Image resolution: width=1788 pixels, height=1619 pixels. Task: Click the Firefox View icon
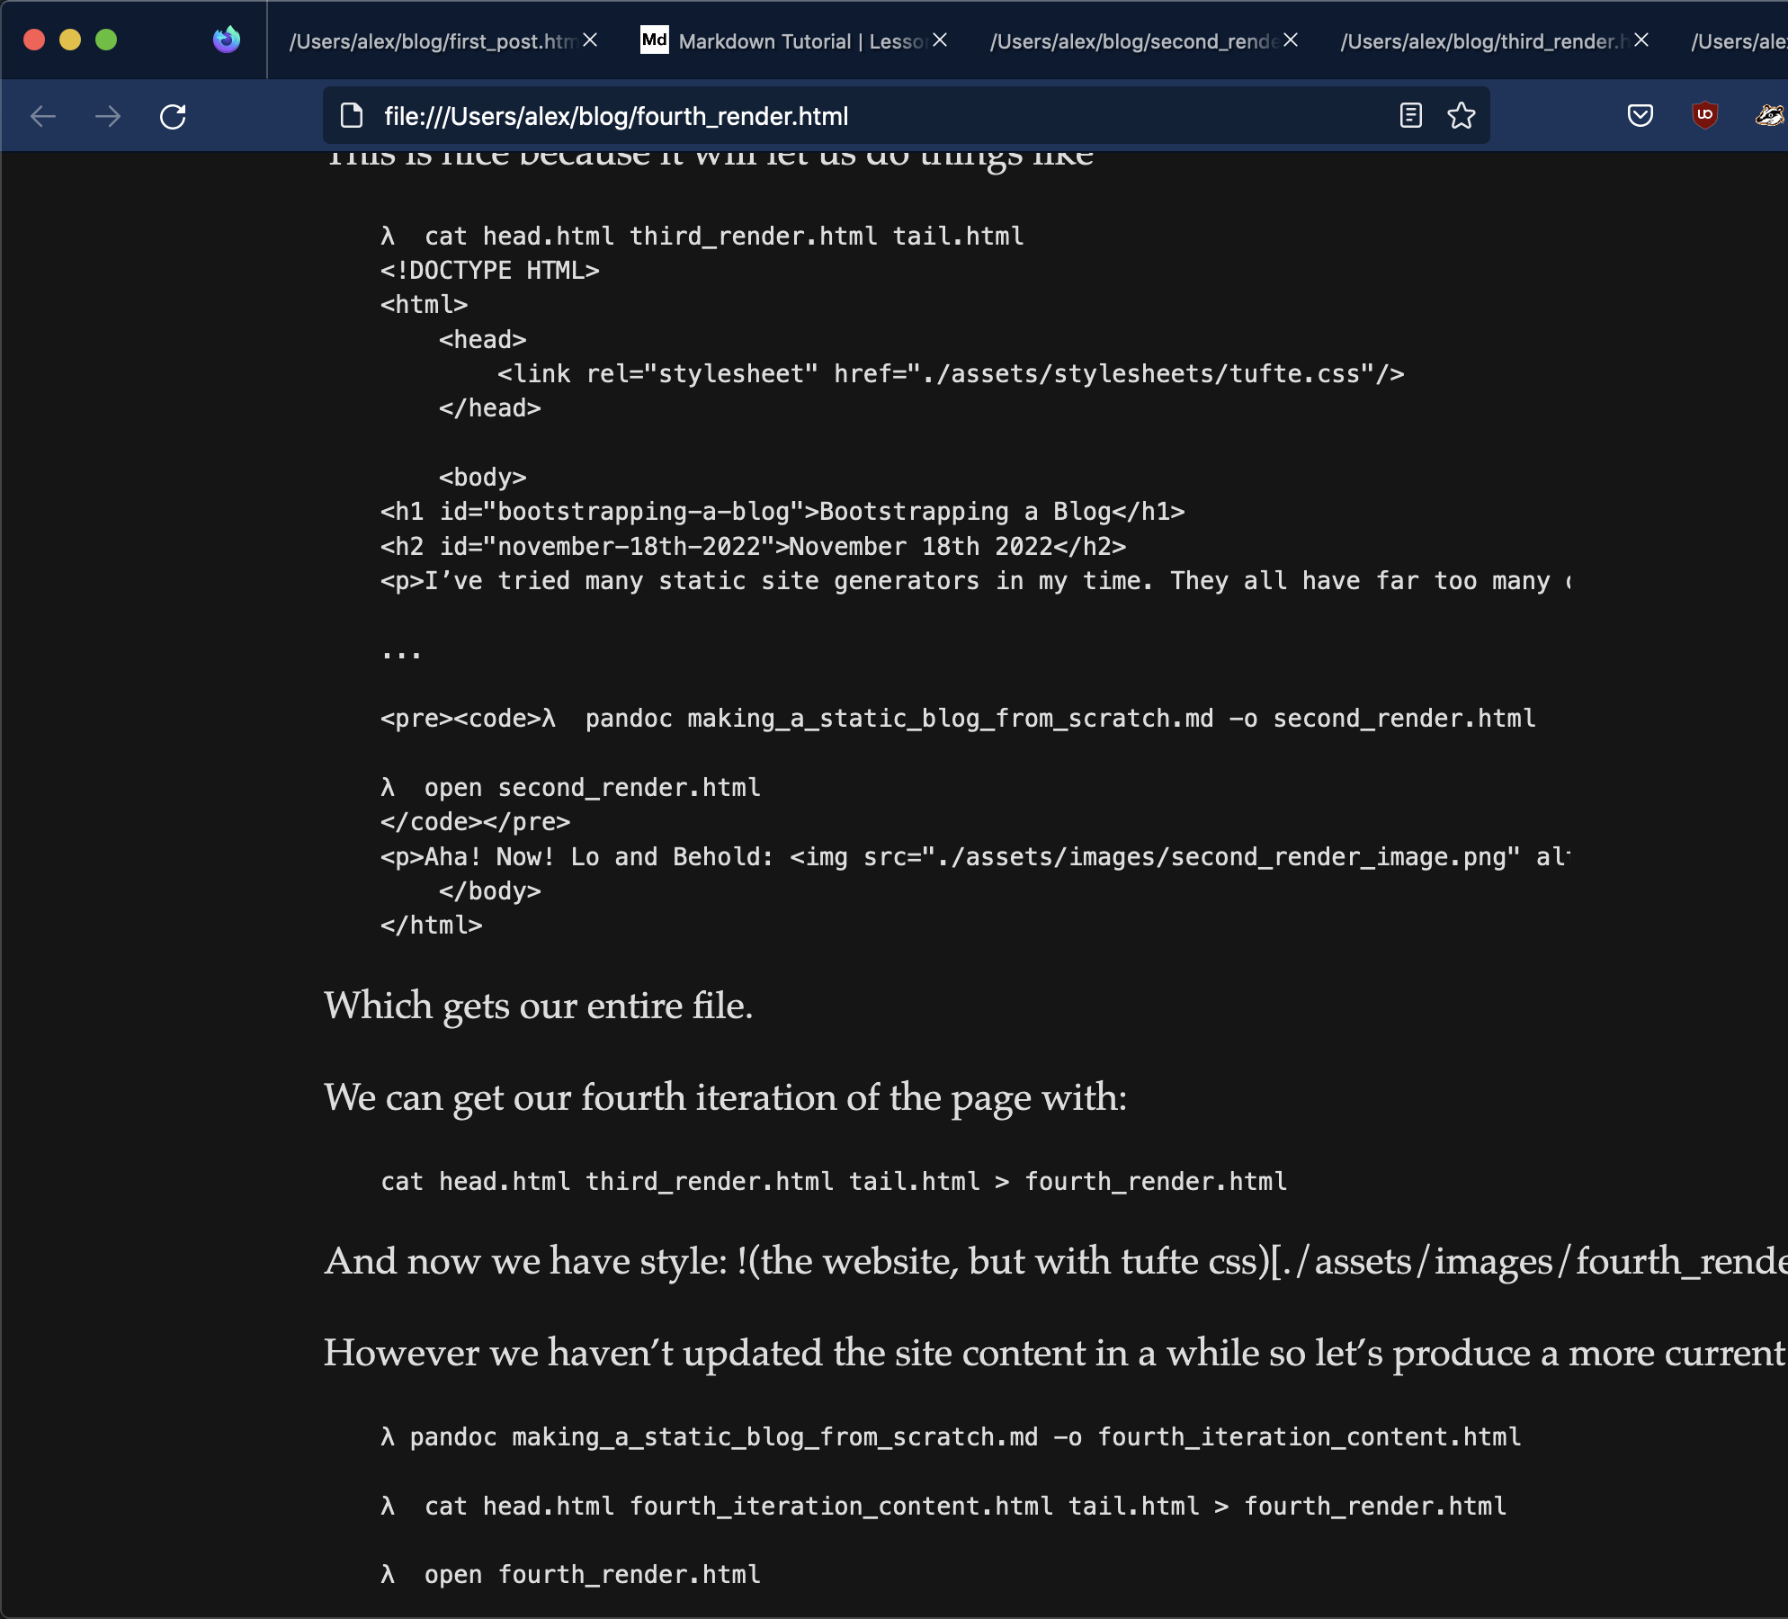227,40
